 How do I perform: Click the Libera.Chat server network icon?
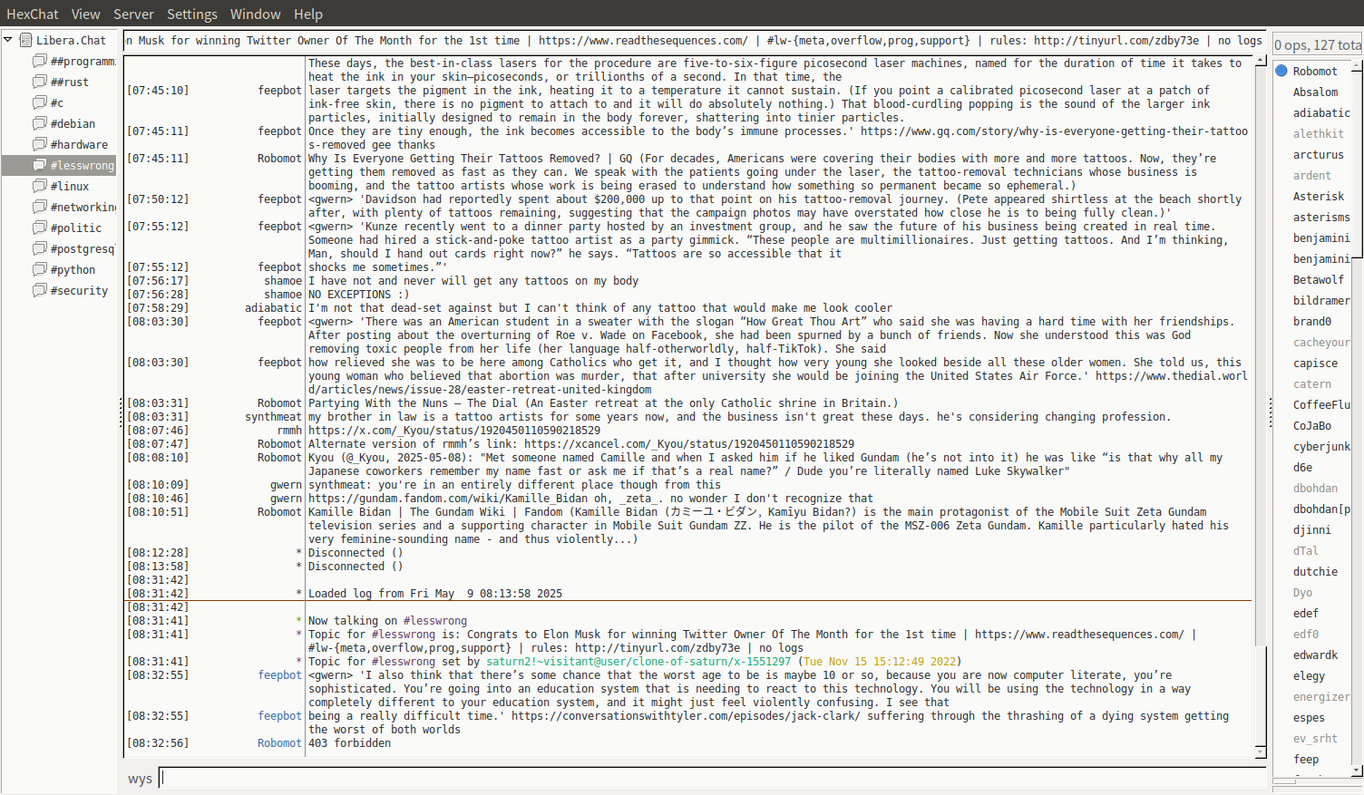pos(26,40)
